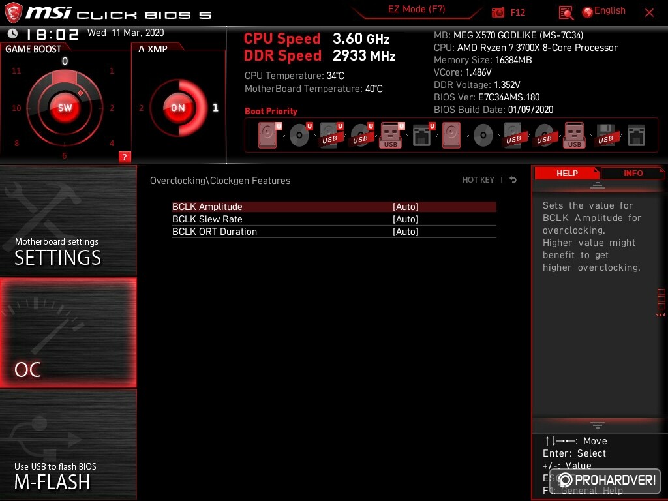
Task: Select the BCLK ORT Duration row
Action: (334, 232)
